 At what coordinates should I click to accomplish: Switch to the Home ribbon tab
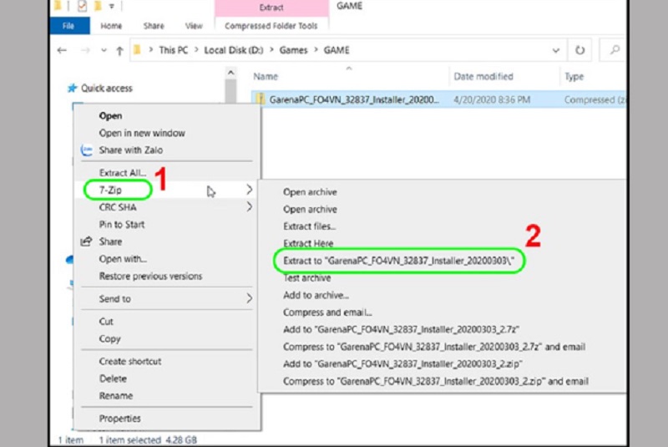pyautogui.click(x=111, y=26)
